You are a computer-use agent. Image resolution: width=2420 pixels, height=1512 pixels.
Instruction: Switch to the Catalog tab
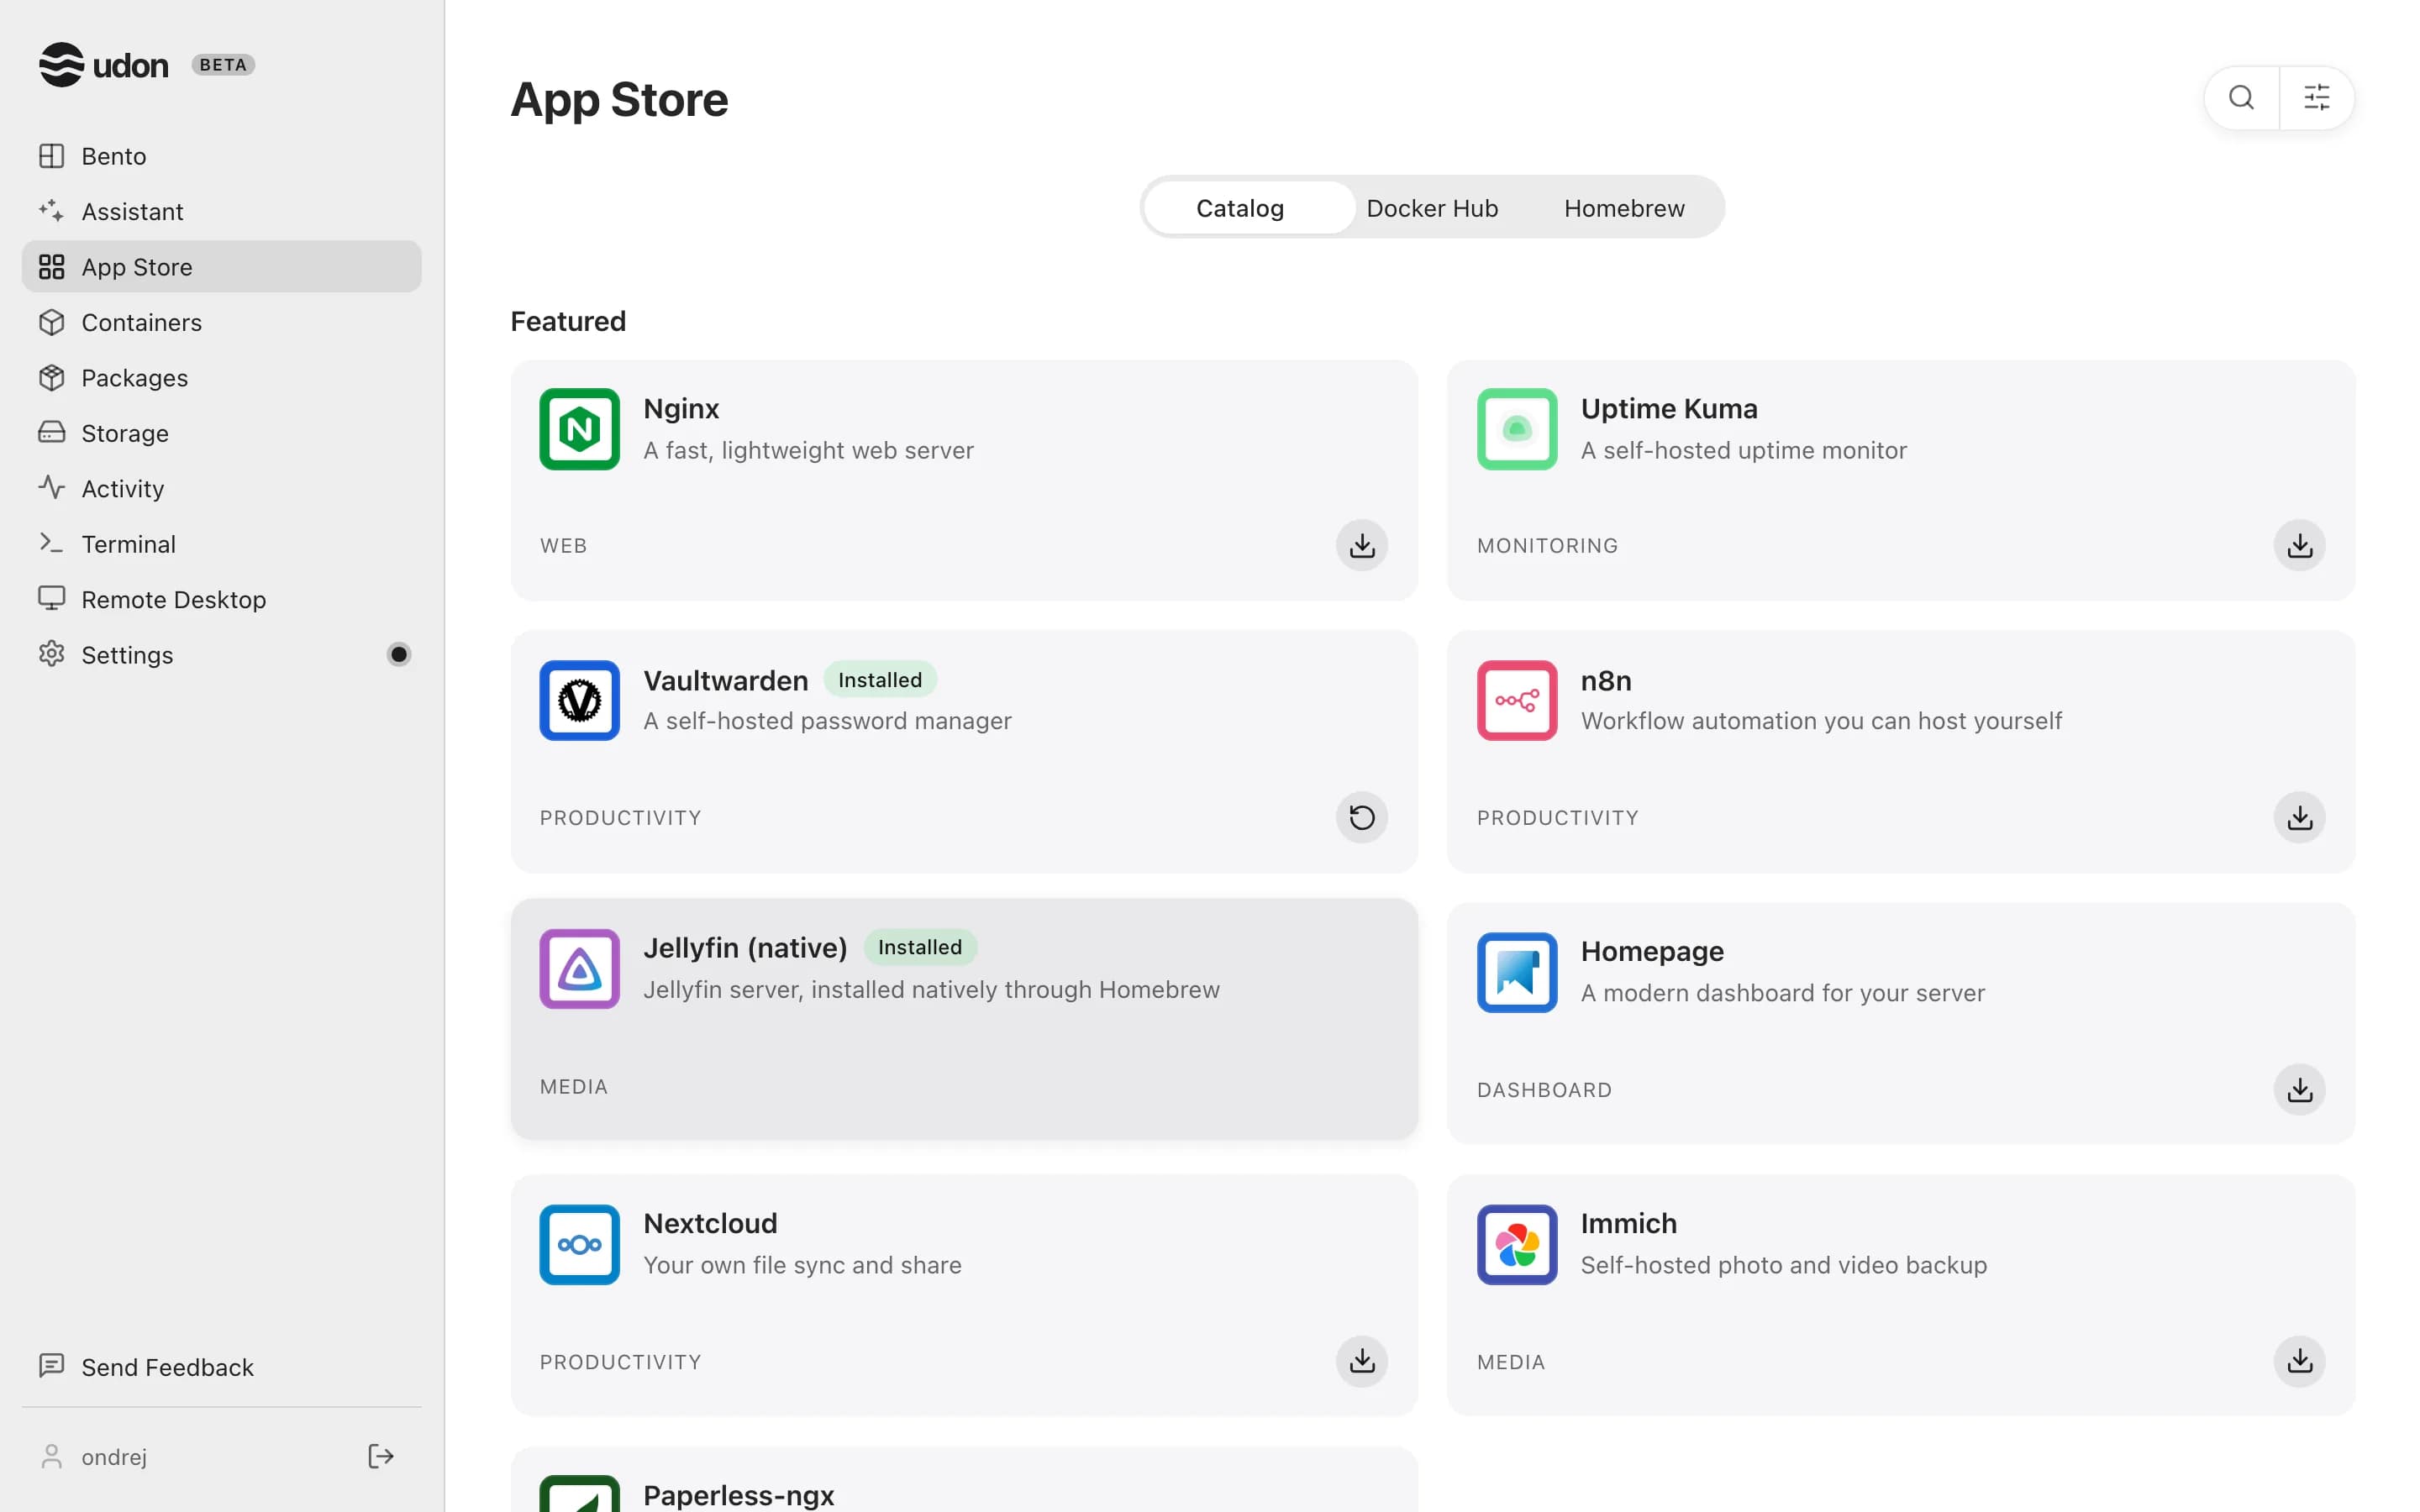pyautogui.click(x=1250, y=208)
